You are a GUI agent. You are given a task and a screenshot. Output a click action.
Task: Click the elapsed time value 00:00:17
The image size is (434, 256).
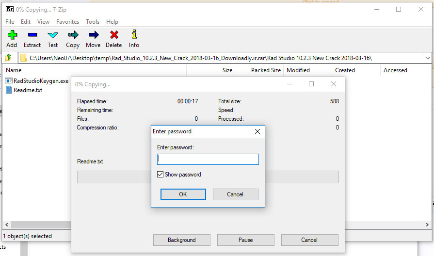click(188, 101)
